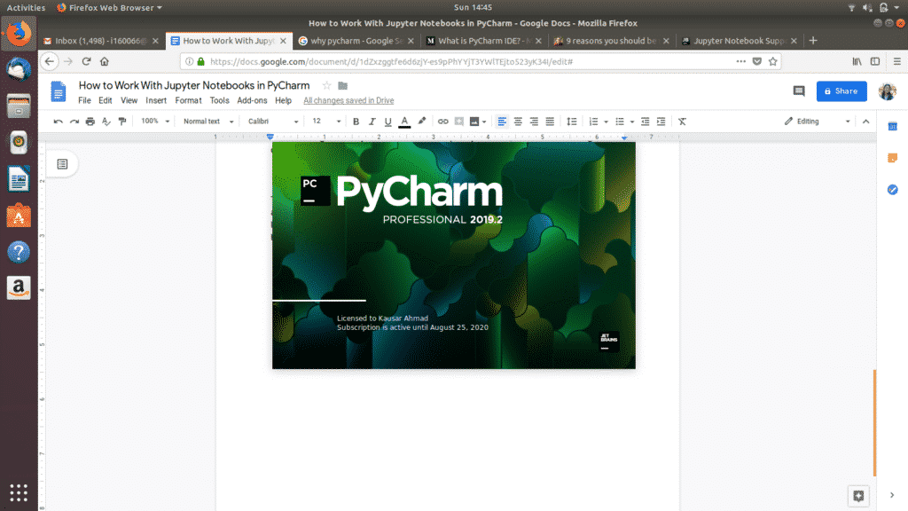Toggle bold formatting
The image size is (908, 511).
point(356,121)
